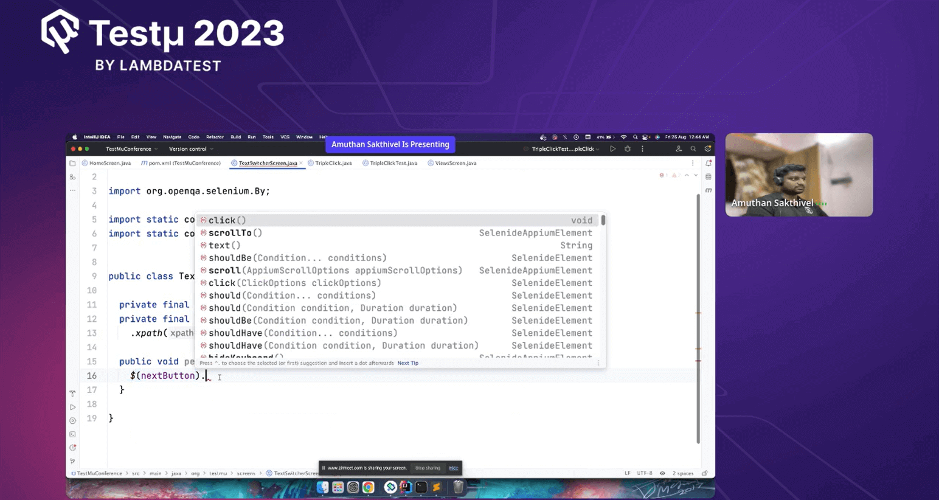Switch to ViewsScreen.java tab
Screen dimensions: 939x500
pos(452,163)
